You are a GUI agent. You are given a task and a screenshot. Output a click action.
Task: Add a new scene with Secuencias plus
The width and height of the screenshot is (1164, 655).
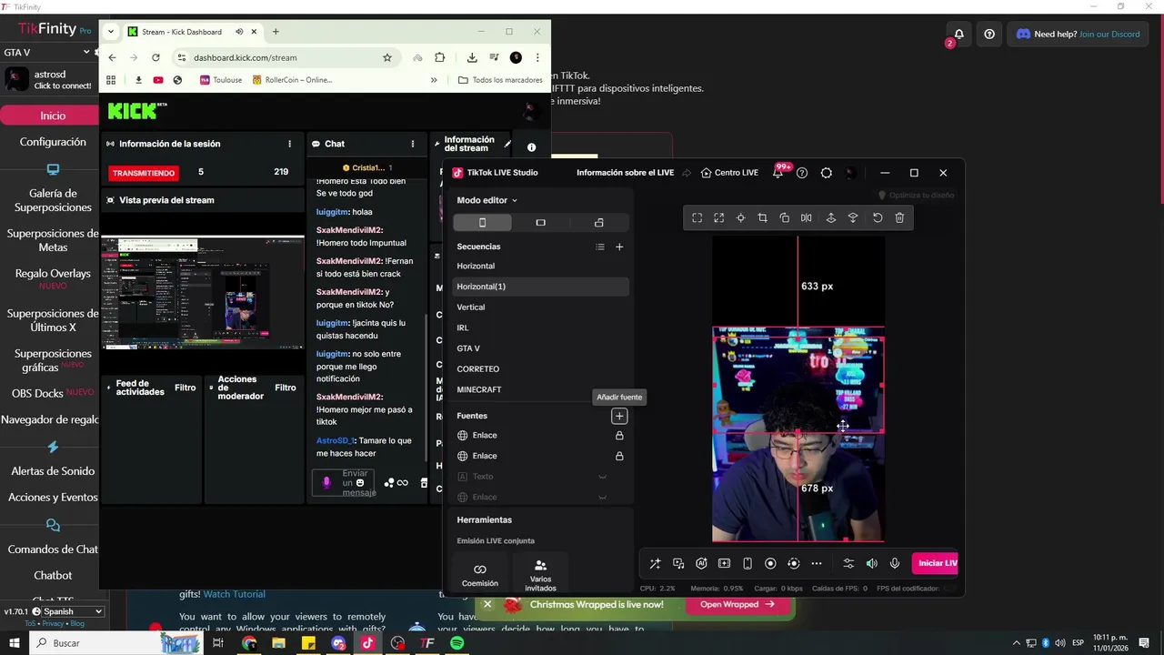coord(619,247)
